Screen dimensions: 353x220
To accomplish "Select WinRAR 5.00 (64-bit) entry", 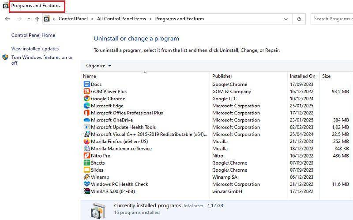I will click(113, 191).
